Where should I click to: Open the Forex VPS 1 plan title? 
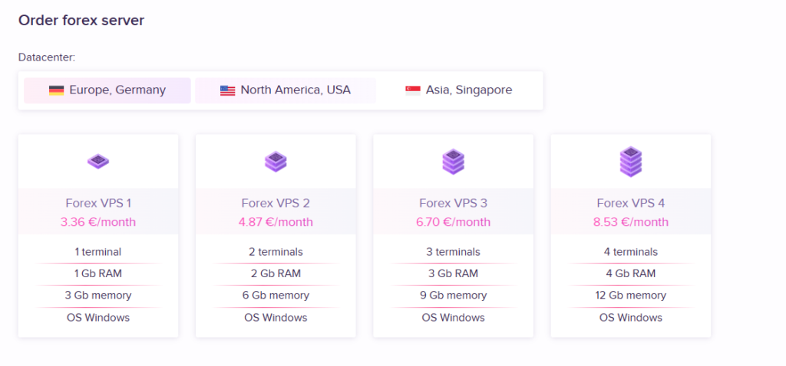tap(98, 204)
